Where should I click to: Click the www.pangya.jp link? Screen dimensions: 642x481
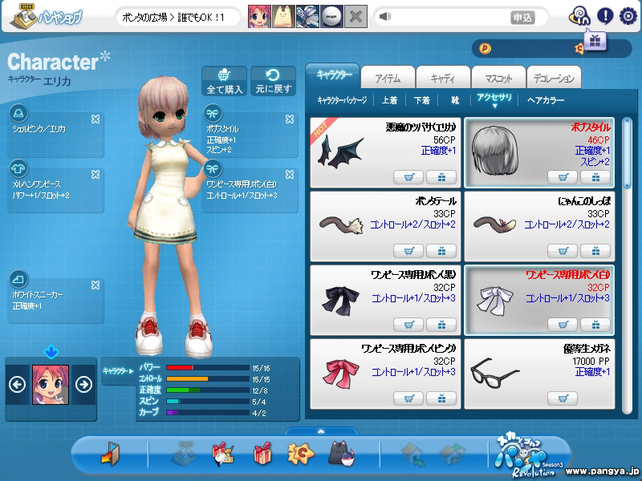click(603, 471)
